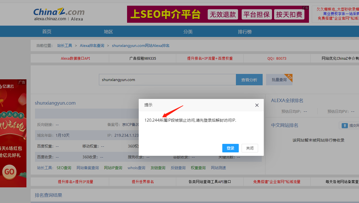Select 分类 in navigation bar
Screen dimensions: 359x203
pos(188,32)
